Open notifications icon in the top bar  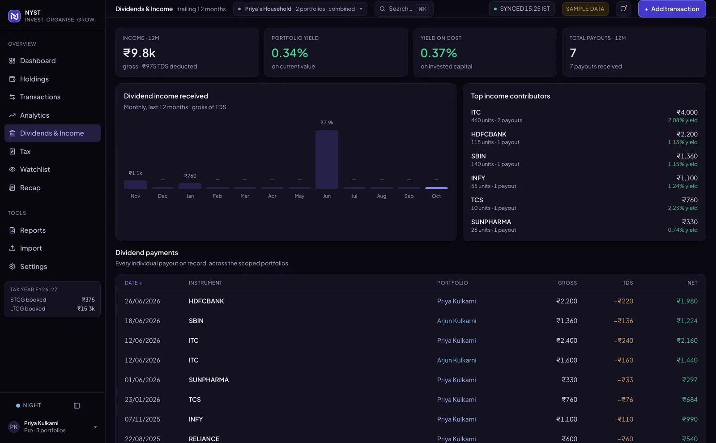(623, 9)
